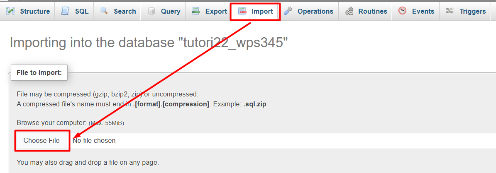Image resolution: width=496 pixels, height=173 pixels.
Task: Click the database import page heading
Action: [149, 43]
